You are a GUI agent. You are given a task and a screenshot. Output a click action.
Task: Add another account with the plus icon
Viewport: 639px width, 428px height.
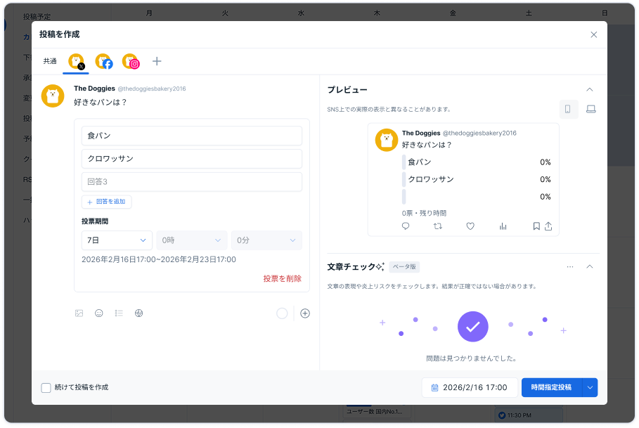(157, 62)
